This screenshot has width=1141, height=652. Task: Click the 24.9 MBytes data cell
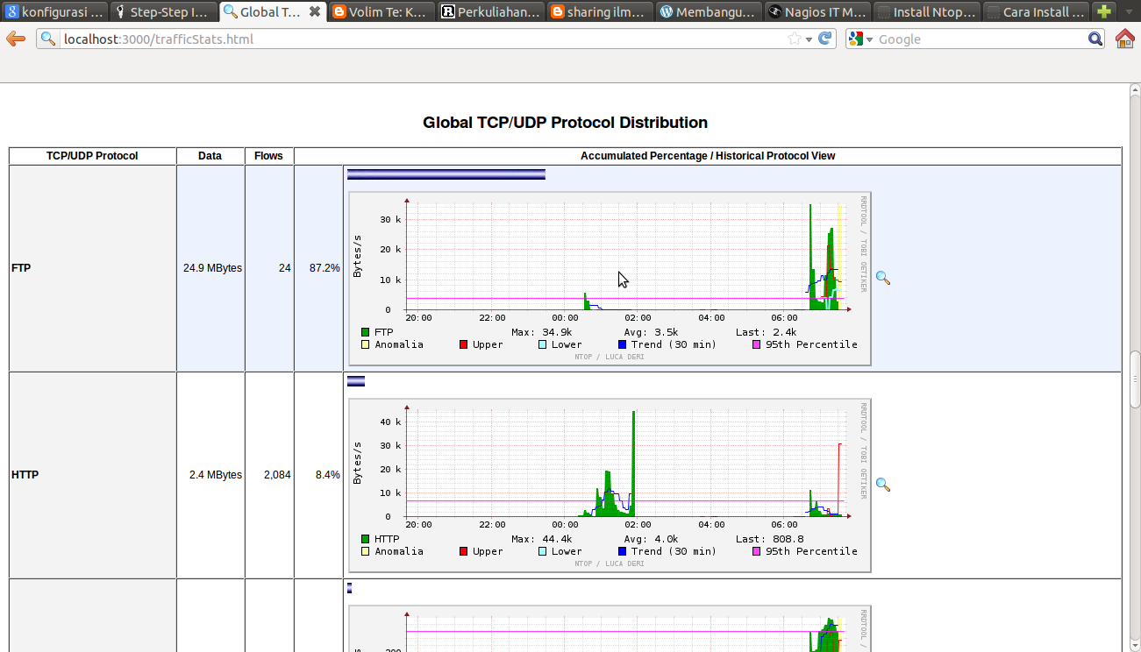[212, 268]
